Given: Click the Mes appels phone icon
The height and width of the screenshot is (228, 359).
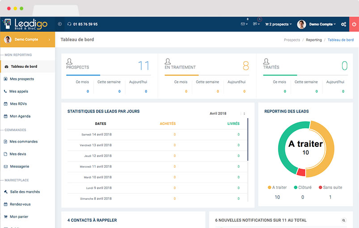Looking at the screenshot, I should click(6, 91).
